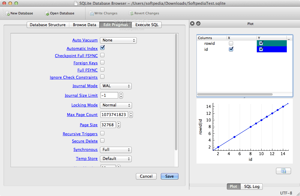This screenshot has width=300, height=196.
Task: Click the Write Changes toolbar icon
Action: pos(91,14)
